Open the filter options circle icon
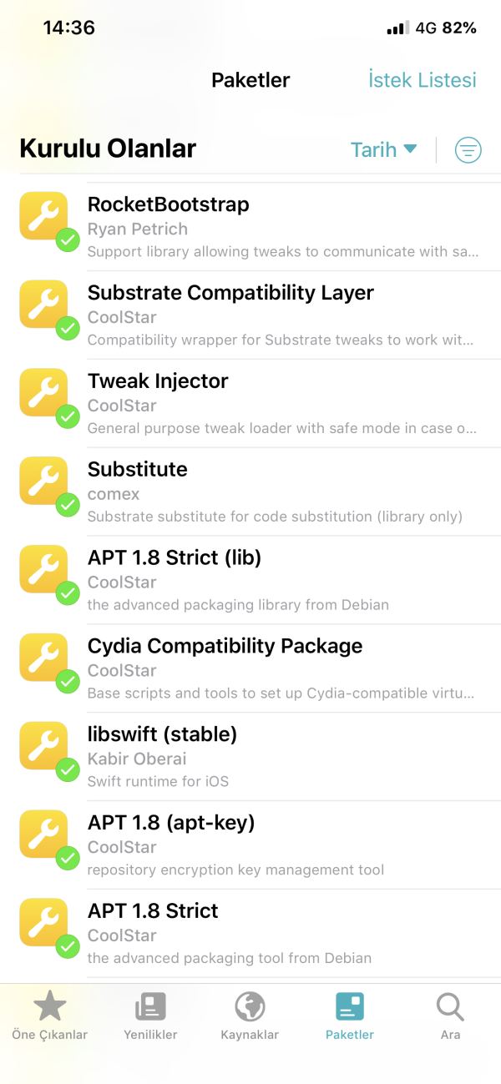This screenshot has height=1084, width=501. point(468,150)
